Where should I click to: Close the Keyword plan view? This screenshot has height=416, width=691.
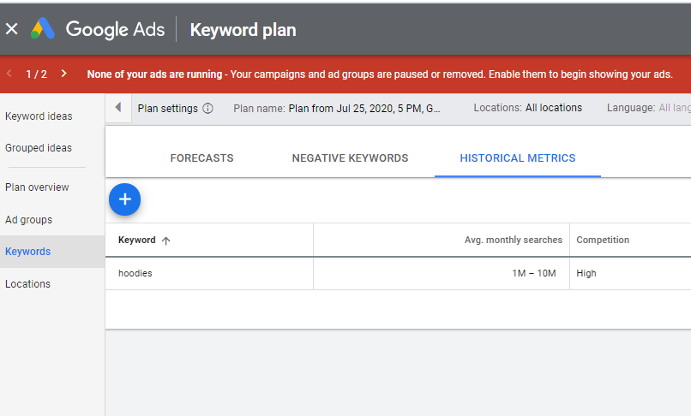tap(12, 29)
